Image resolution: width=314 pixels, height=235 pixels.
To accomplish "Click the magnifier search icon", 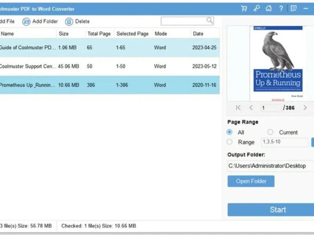I will point(210,20).
